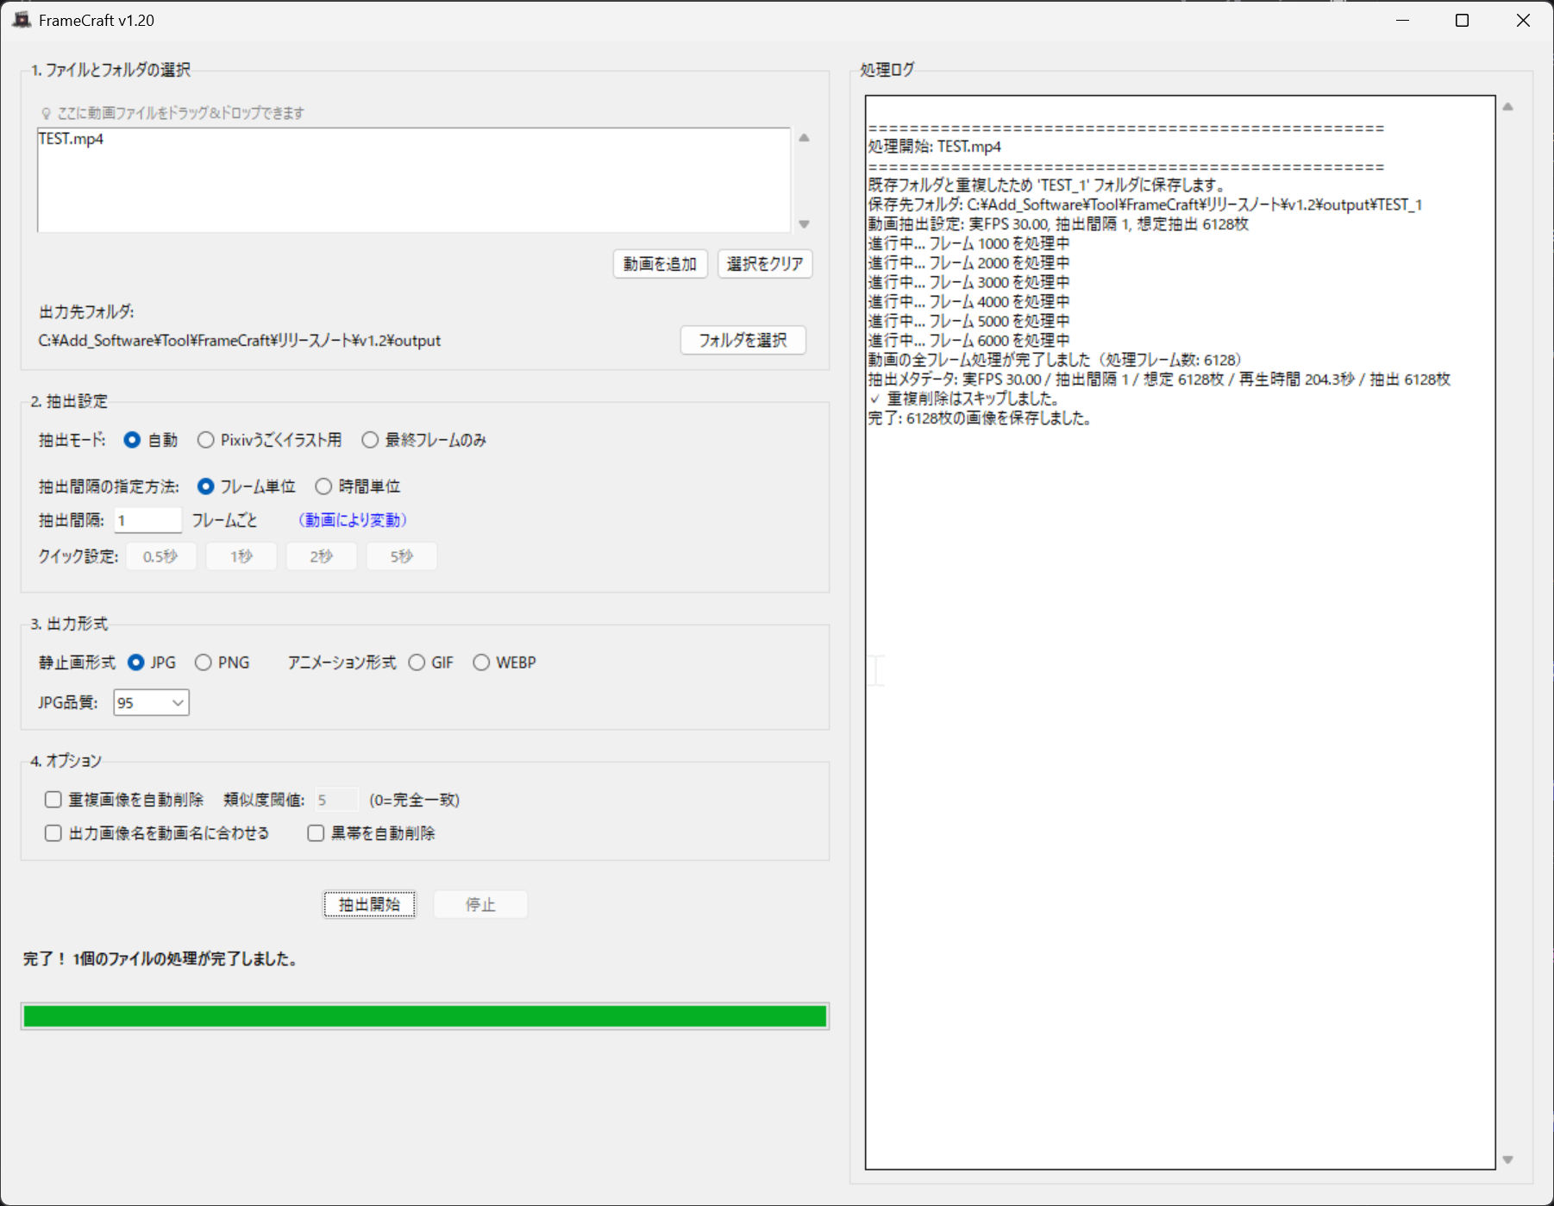Maximize the FrameCraft window

(x=1462, y=21)
